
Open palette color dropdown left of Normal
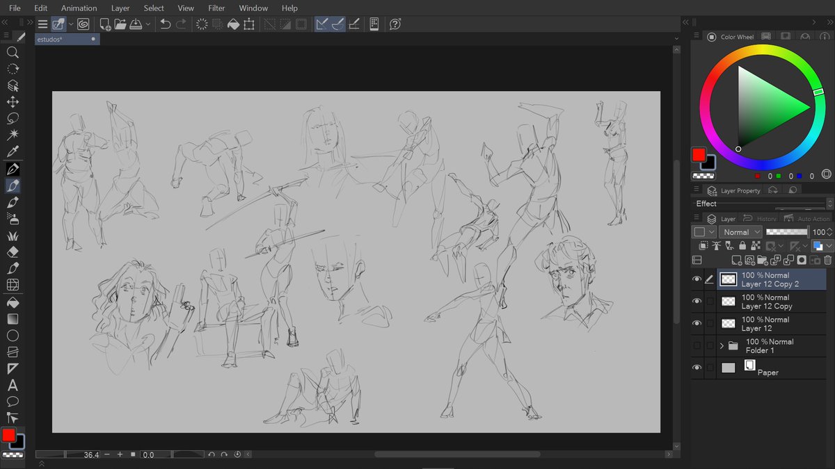pos(704,232)
